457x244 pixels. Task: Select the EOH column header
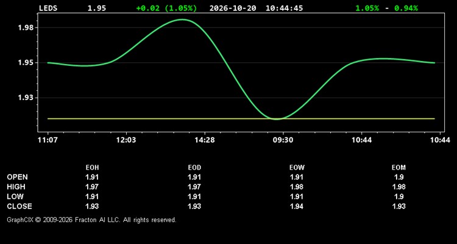pos(92,168)
